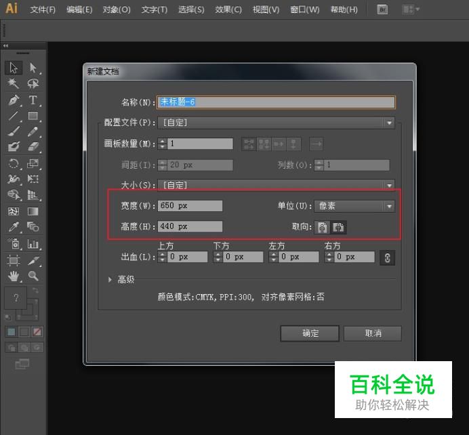
Task: Select the Blob Brush tool
Action: 14,146
